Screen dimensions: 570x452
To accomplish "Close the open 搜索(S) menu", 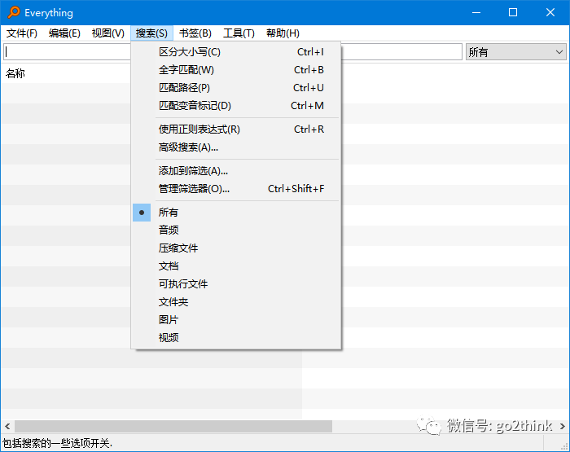I will (151, 33).
